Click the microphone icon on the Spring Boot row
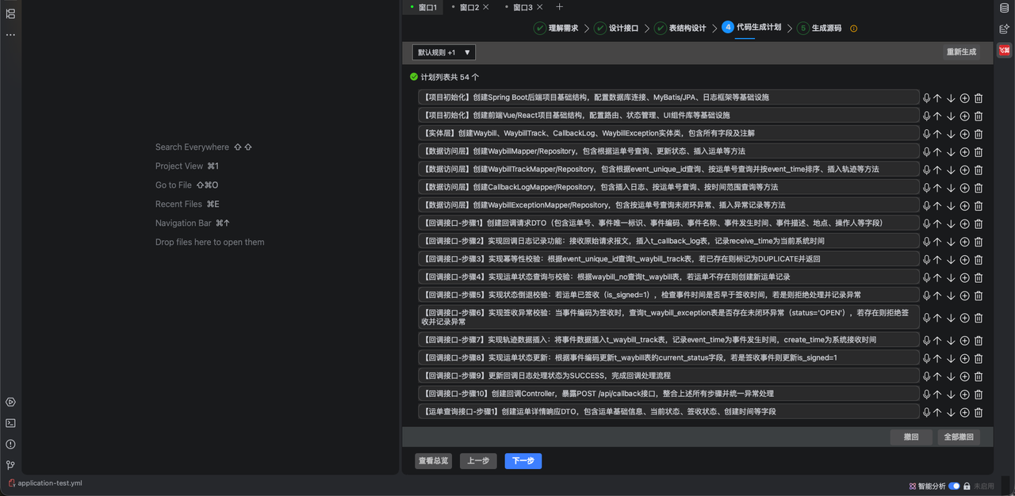The image size is (1015, 496). tap(926, 97)
